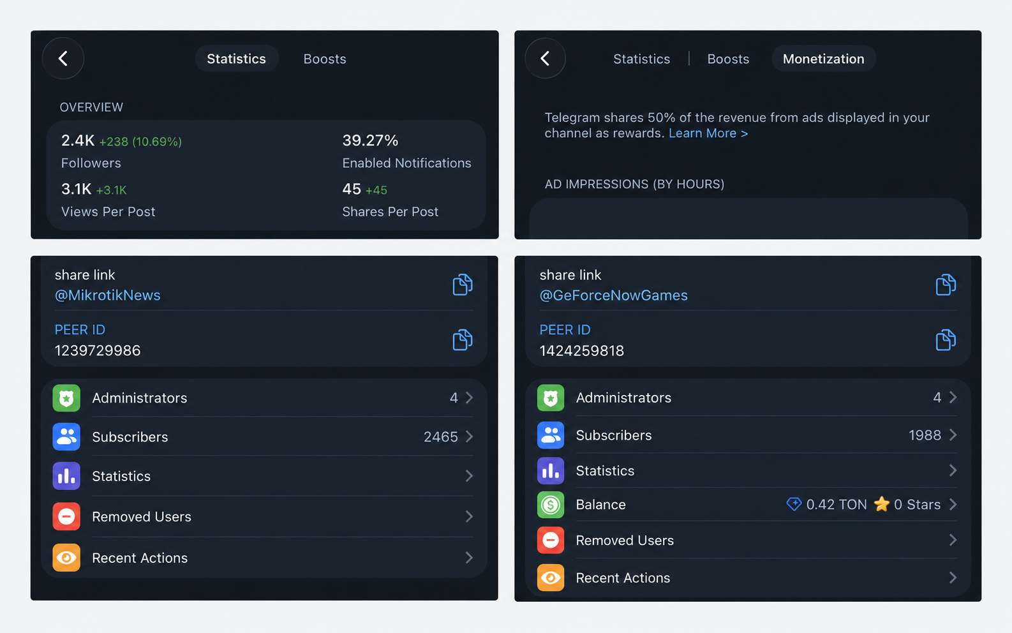Copy peer ID 1239729986
Viewport: 1012px width, 633px height.
[x=463, y=339]
